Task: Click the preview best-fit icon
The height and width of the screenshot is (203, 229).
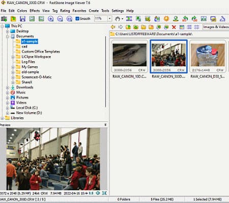Action: (x=98, y=193)
